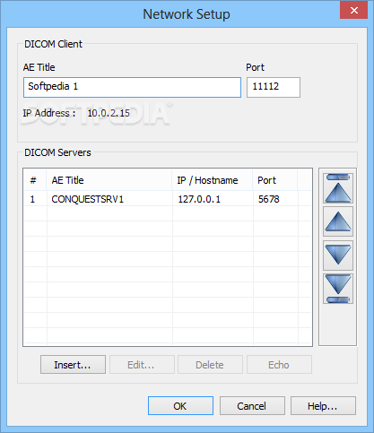Click the 5678 port cell

[275, 199]
